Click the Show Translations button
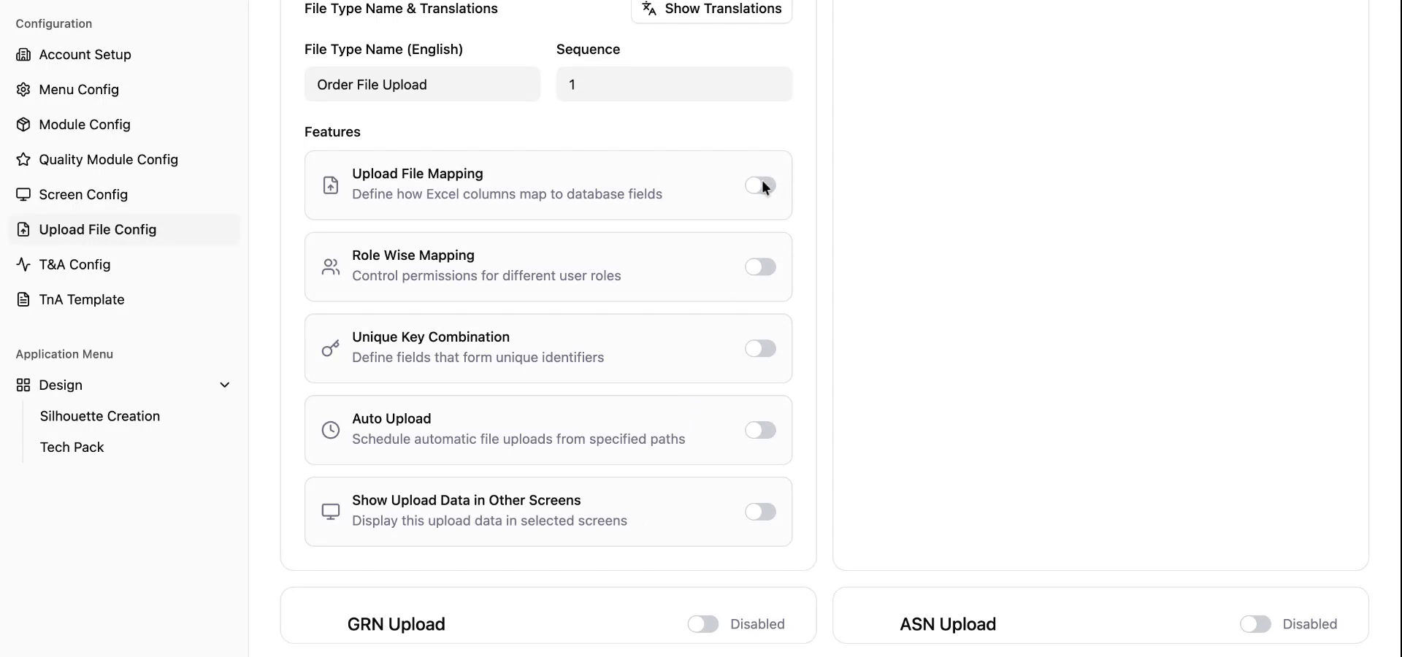The height and width of the screenshot is (657, 1402). 711,9
